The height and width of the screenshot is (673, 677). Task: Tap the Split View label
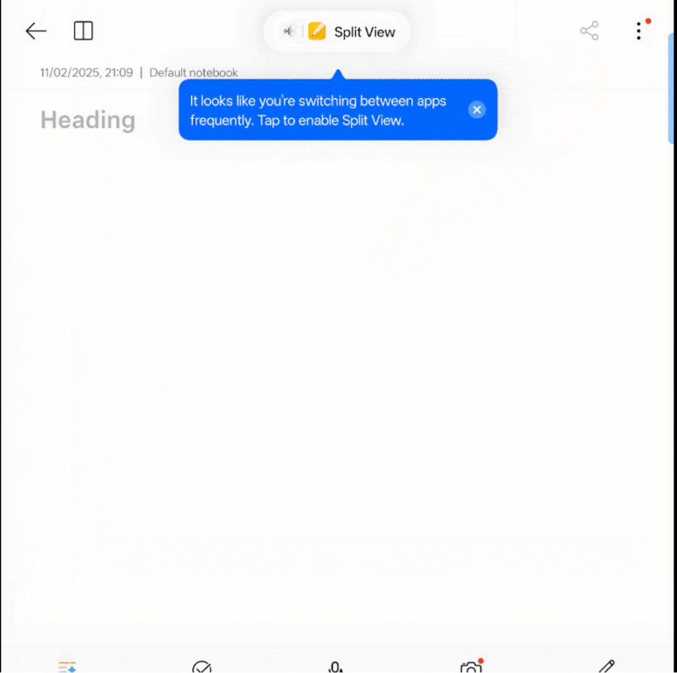[364, 32]
